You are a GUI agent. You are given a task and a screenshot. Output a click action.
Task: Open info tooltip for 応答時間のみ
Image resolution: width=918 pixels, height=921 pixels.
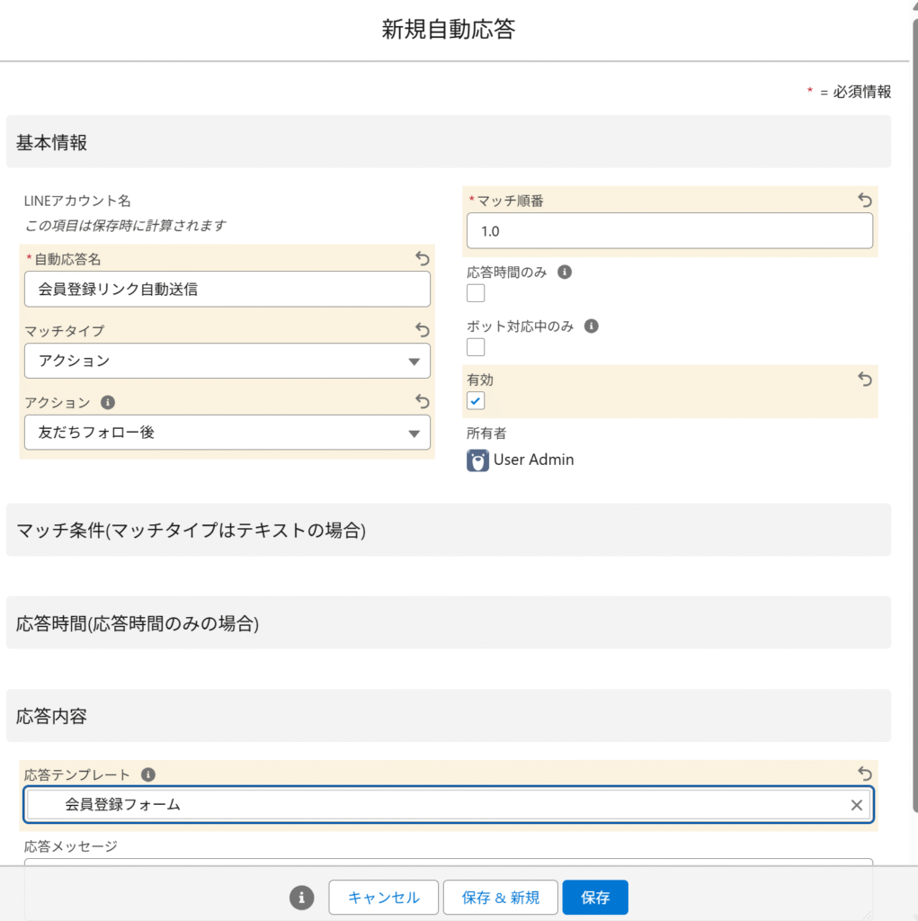[x=565, y=272]
